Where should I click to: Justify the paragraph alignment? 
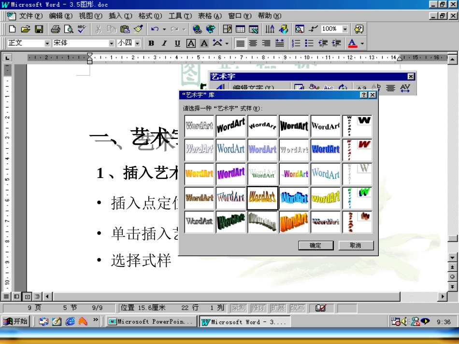coord(240,43)
